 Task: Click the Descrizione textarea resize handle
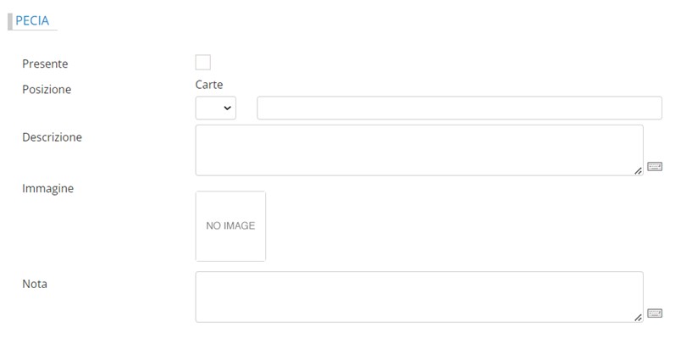click(638, 170)
